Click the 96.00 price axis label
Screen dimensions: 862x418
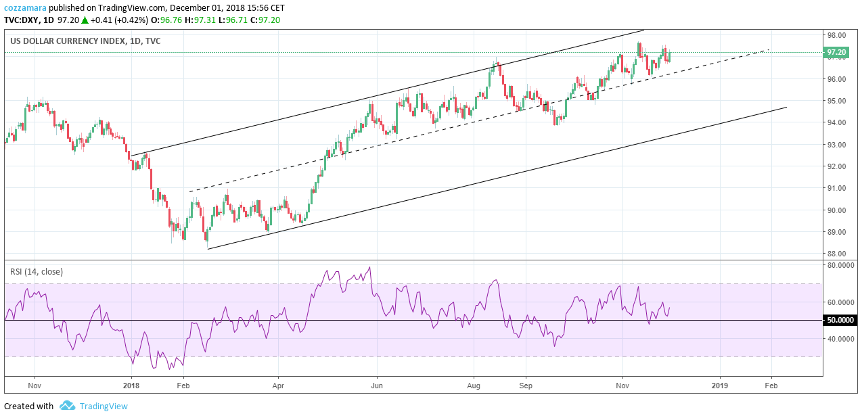837,79
